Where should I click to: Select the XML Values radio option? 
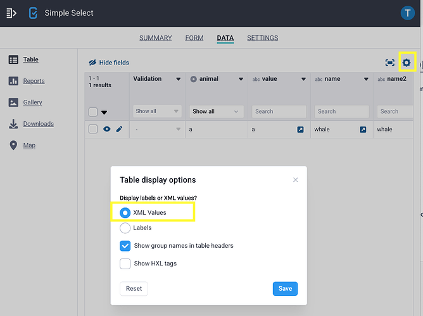coord(125,212)
